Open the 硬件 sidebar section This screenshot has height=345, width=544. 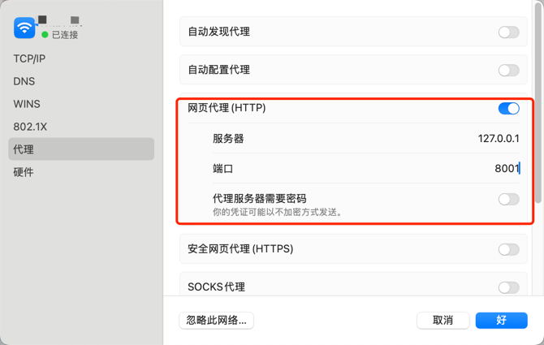pyautogui.click(x=24, y=172)
